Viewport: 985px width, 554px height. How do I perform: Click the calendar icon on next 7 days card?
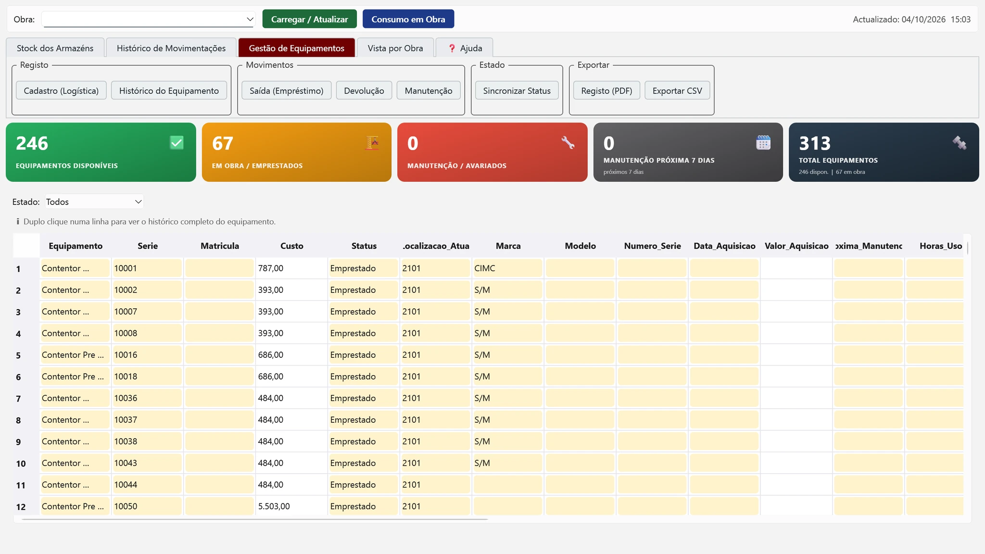(763, 143)
